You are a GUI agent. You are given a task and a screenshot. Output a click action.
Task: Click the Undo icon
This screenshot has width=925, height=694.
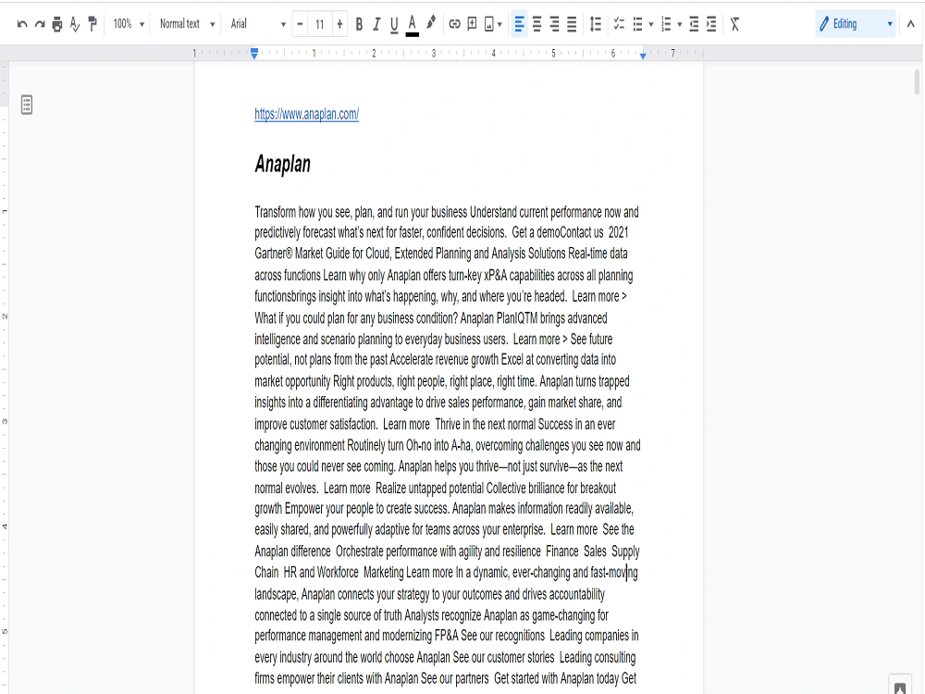pos(22,24)
